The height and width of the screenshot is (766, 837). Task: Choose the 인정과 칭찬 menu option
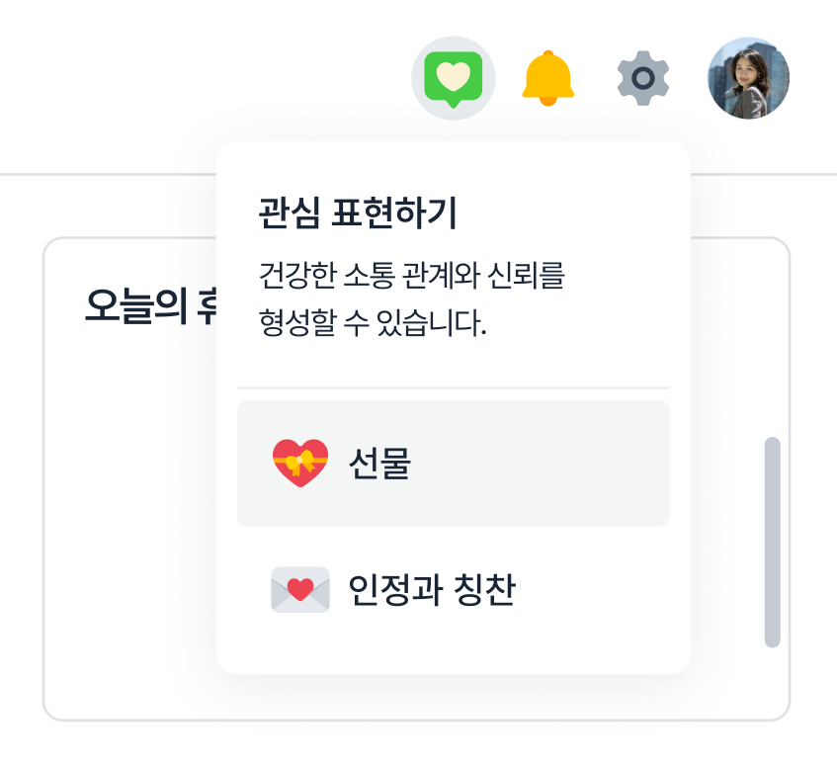coord(432,591)
